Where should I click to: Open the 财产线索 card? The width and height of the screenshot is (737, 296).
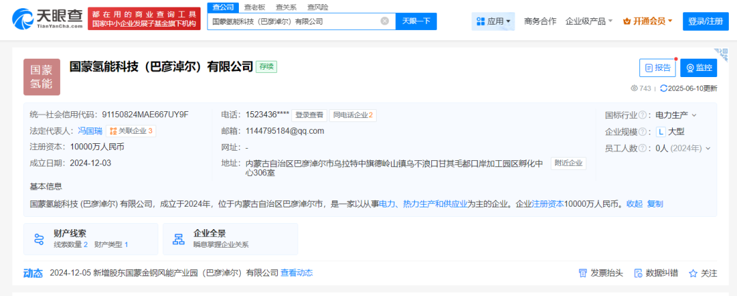tap(91, 239)
